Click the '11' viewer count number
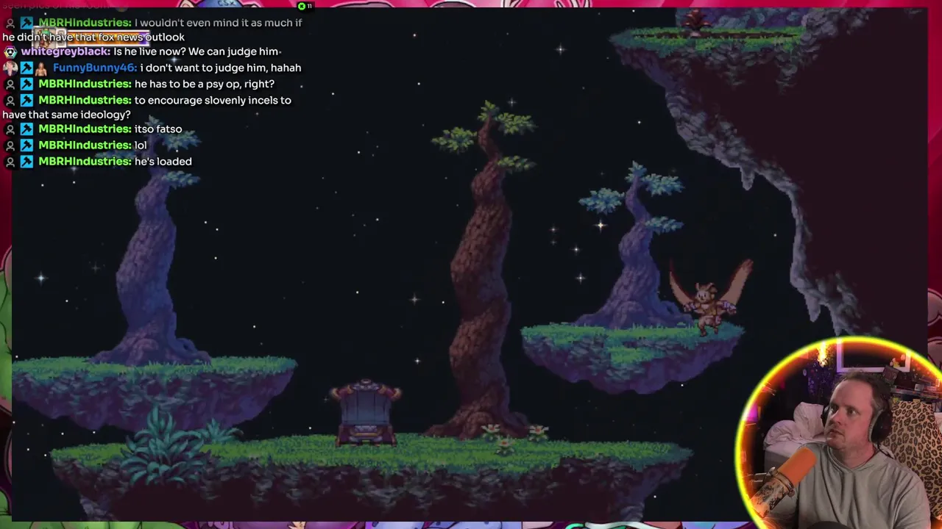The image size is (942, 529). [309, 7]
